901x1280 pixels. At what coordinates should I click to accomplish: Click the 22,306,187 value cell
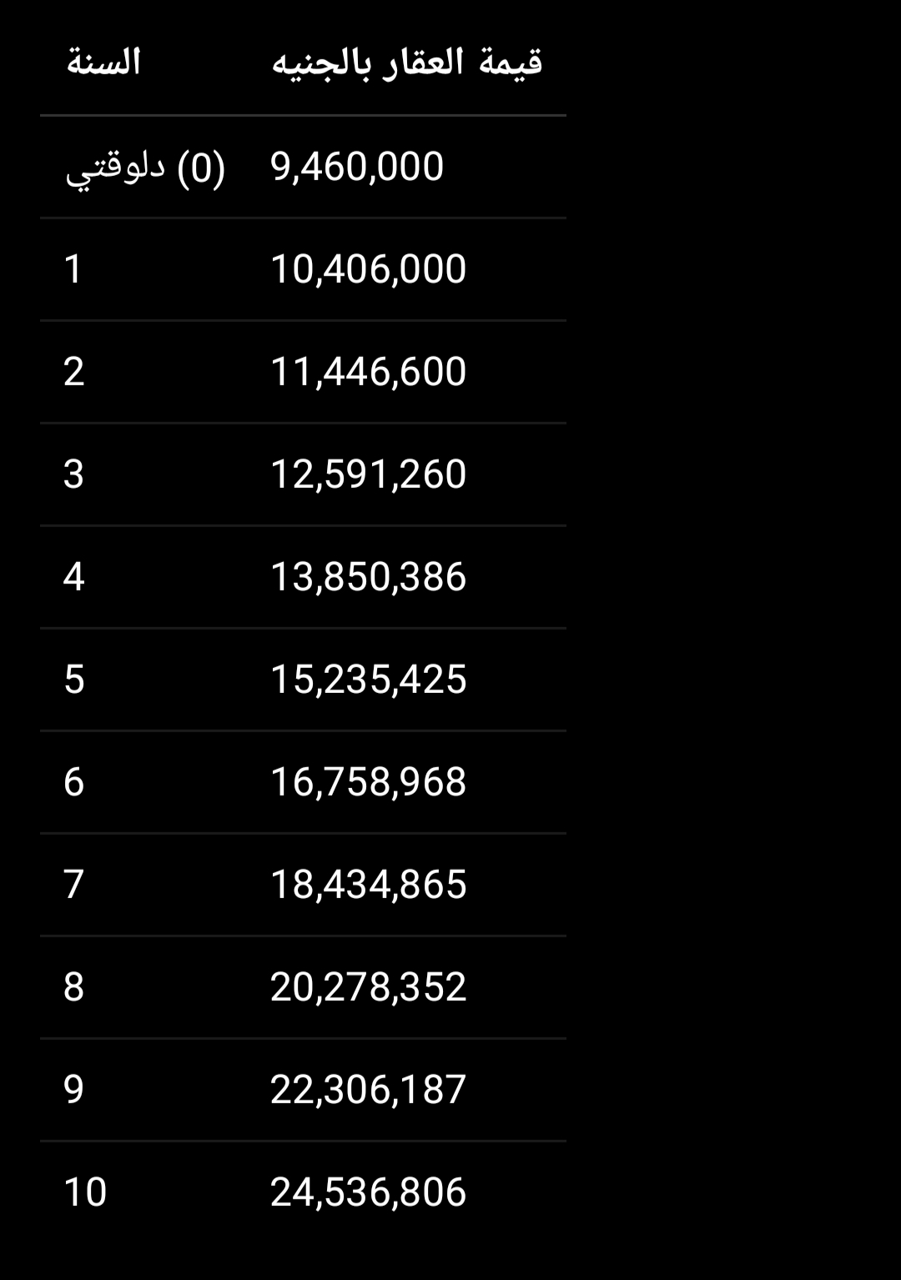coord(368,1090)
